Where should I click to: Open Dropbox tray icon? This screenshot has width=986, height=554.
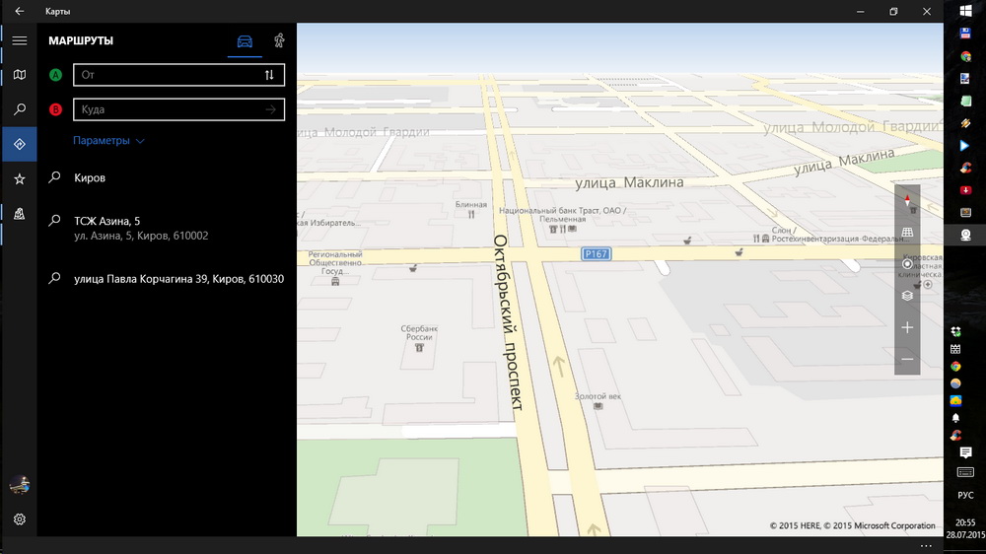(x=955, y=331)
